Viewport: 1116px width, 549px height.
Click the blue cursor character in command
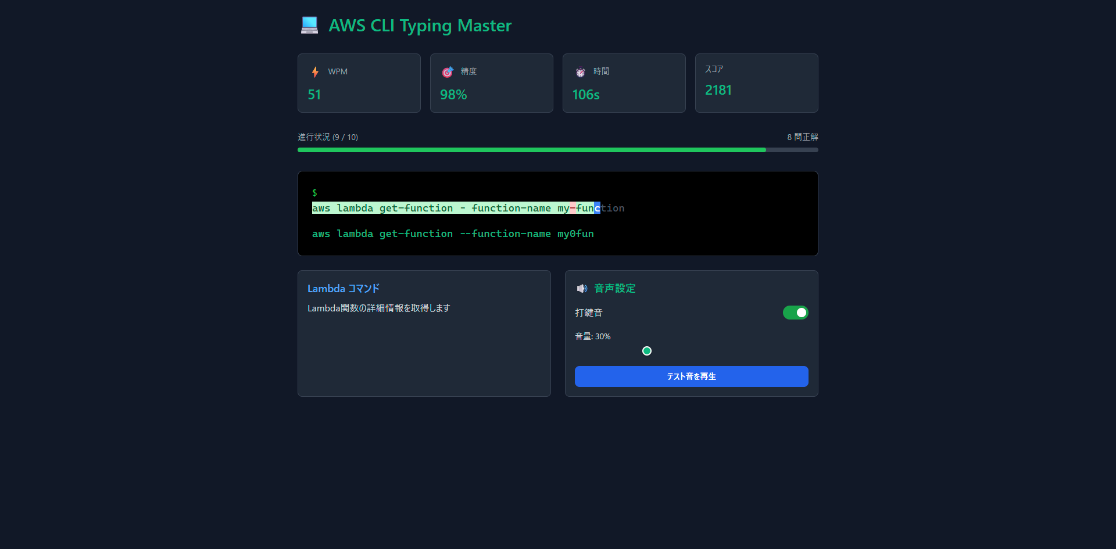tap(598, 208)
